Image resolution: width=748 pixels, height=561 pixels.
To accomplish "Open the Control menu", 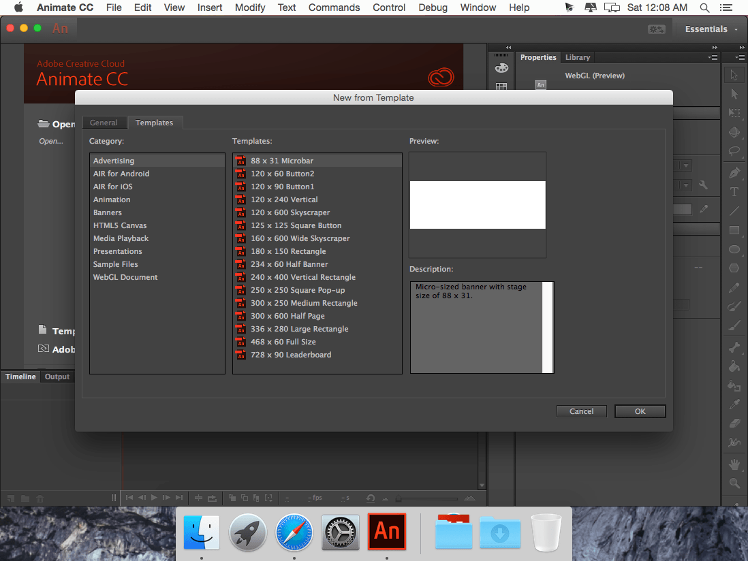I will pos(389,7).
